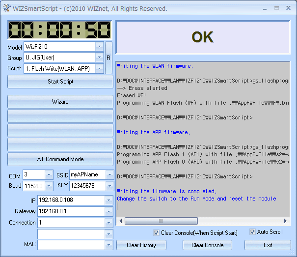Expand the Group dropdown U. JIG(User)

pos(100,57)
